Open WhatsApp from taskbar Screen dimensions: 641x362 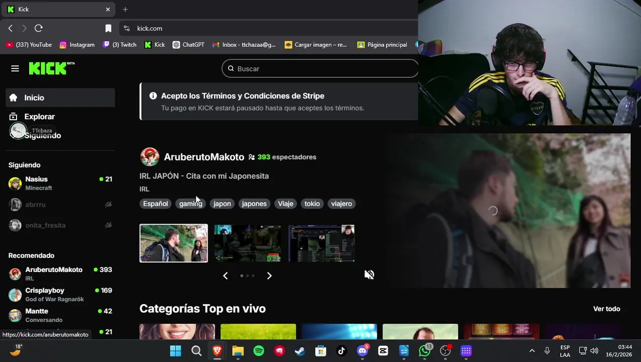(425, 351)
